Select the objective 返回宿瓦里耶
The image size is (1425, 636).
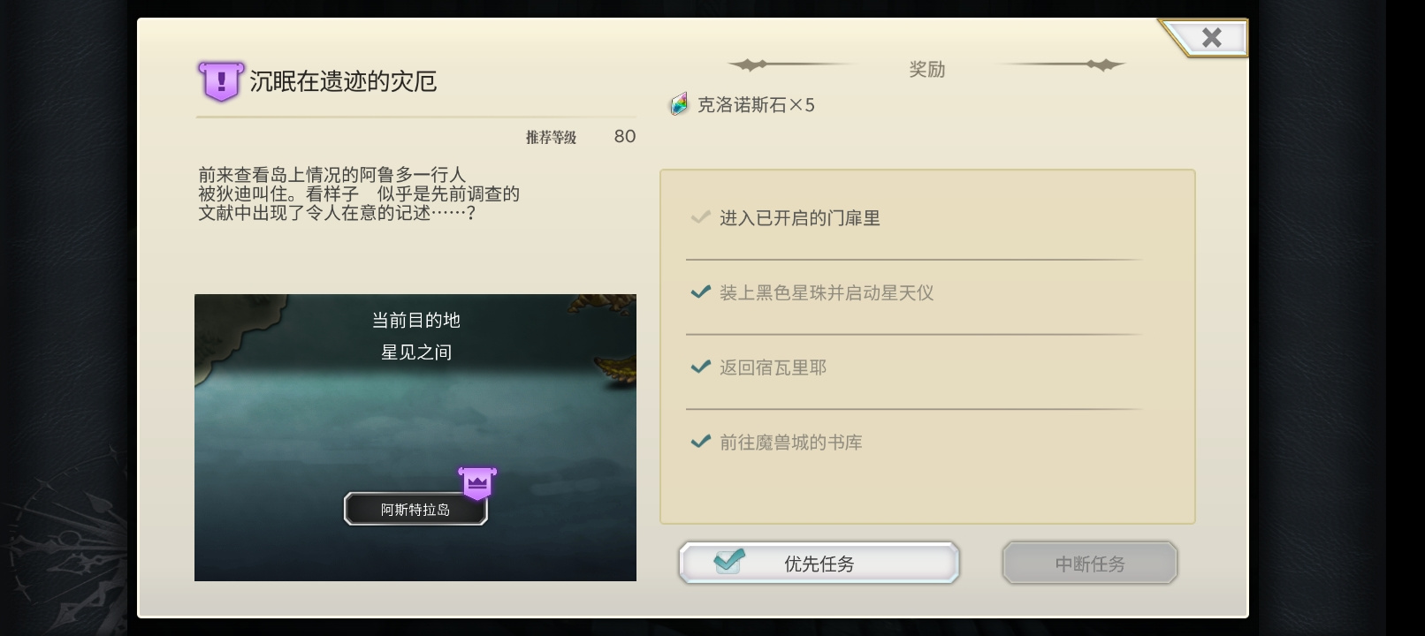(773, 367)
